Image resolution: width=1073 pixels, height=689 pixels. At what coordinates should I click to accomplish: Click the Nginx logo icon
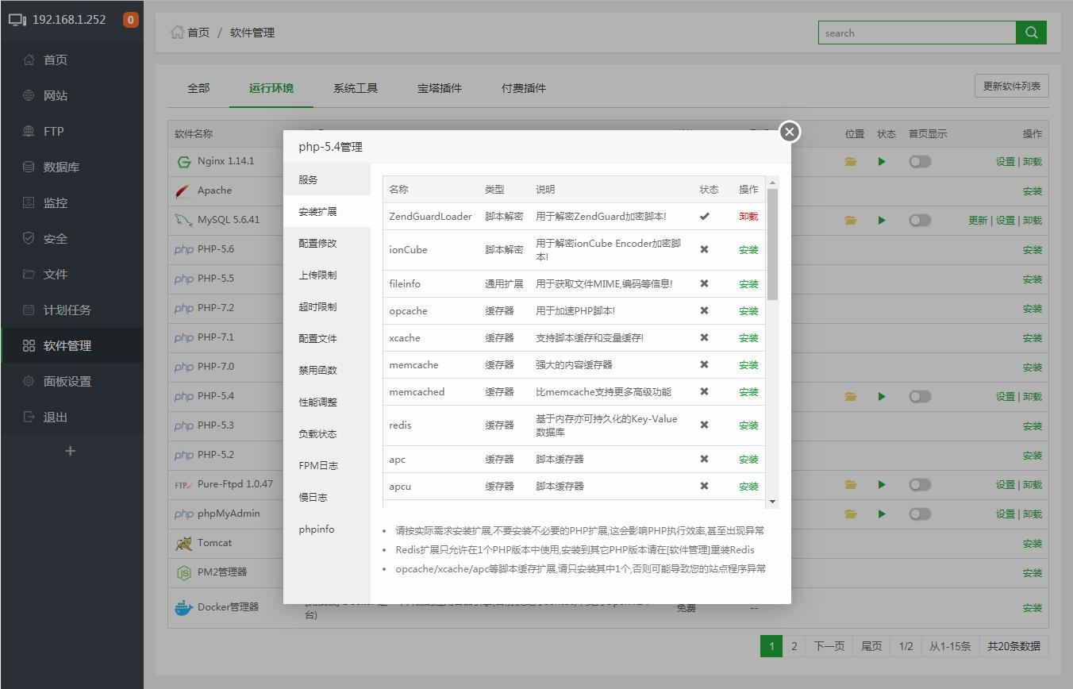click(x=183, y=161)
